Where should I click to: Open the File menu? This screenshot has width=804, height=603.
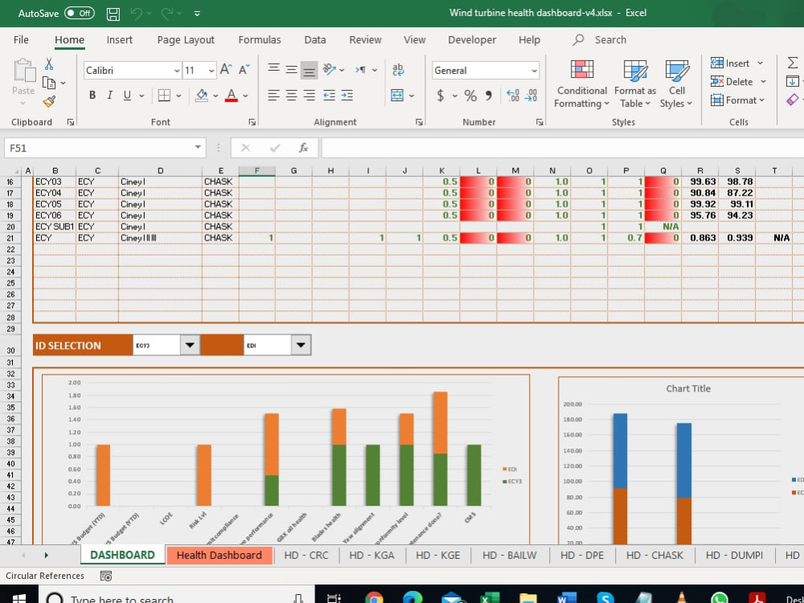click(21, 40)
